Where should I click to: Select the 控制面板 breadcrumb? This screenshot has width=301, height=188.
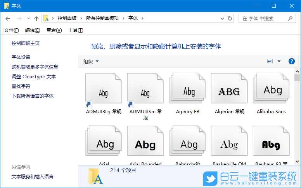pos(67,18)
